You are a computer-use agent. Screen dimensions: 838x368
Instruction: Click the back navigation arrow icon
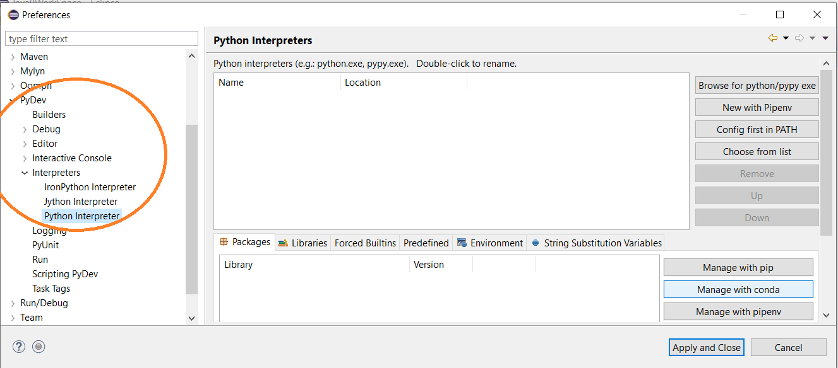pyautogui.click(x=772, y=38)
